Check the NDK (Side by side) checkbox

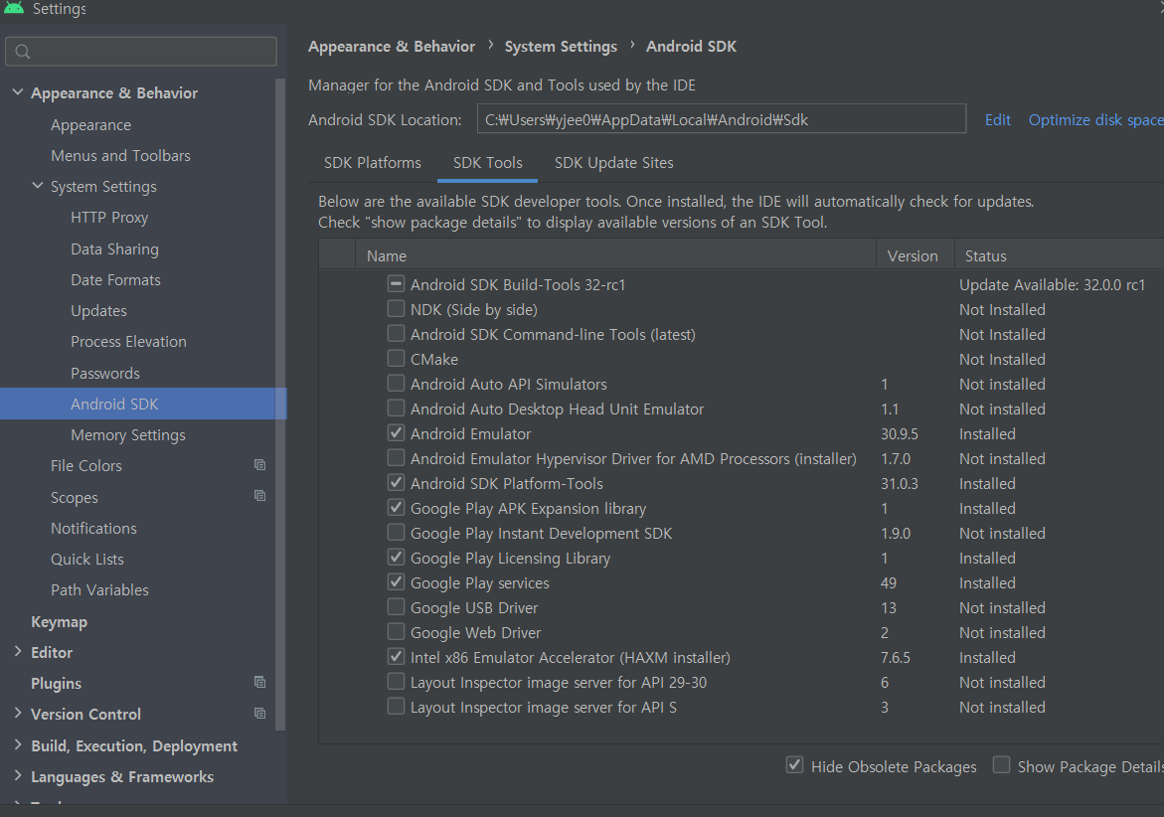tap(396, 309)
